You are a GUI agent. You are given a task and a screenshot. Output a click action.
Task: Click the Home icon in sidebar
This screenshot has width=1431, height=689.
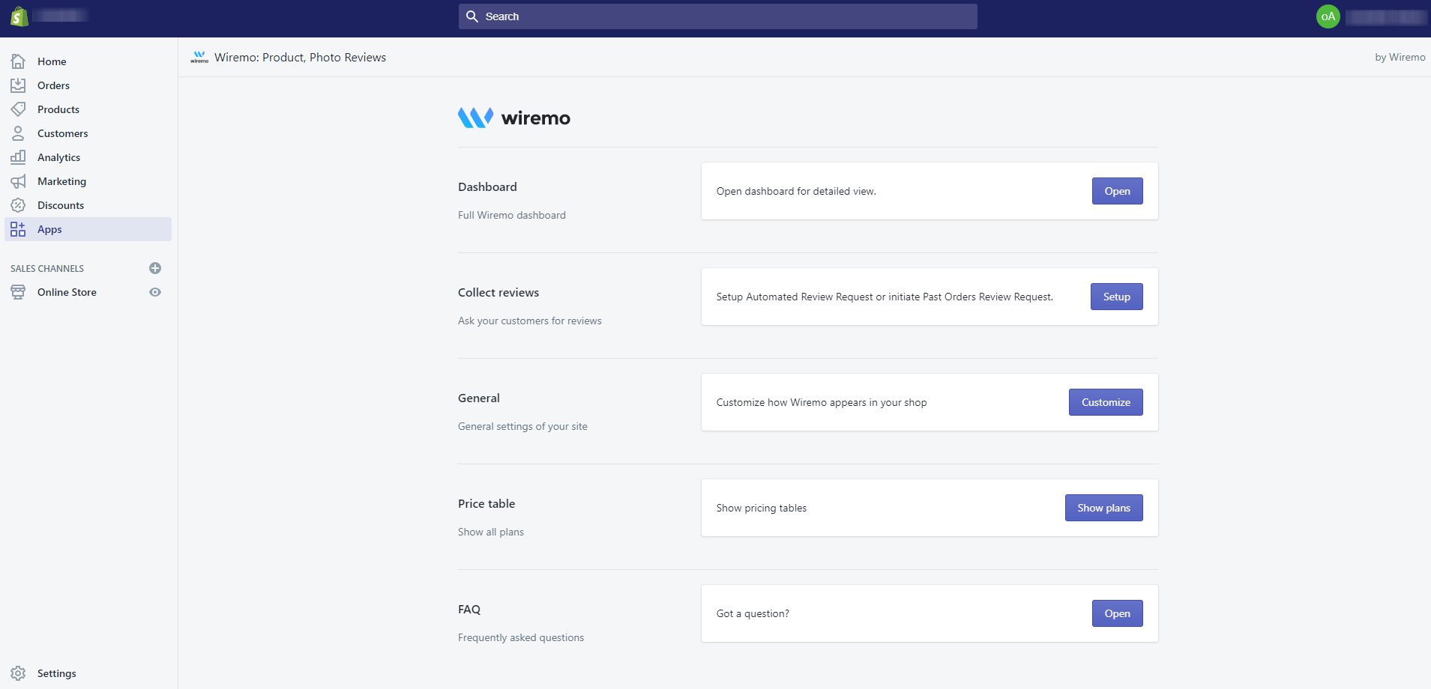pyautogui.click(x=18, y=61)
